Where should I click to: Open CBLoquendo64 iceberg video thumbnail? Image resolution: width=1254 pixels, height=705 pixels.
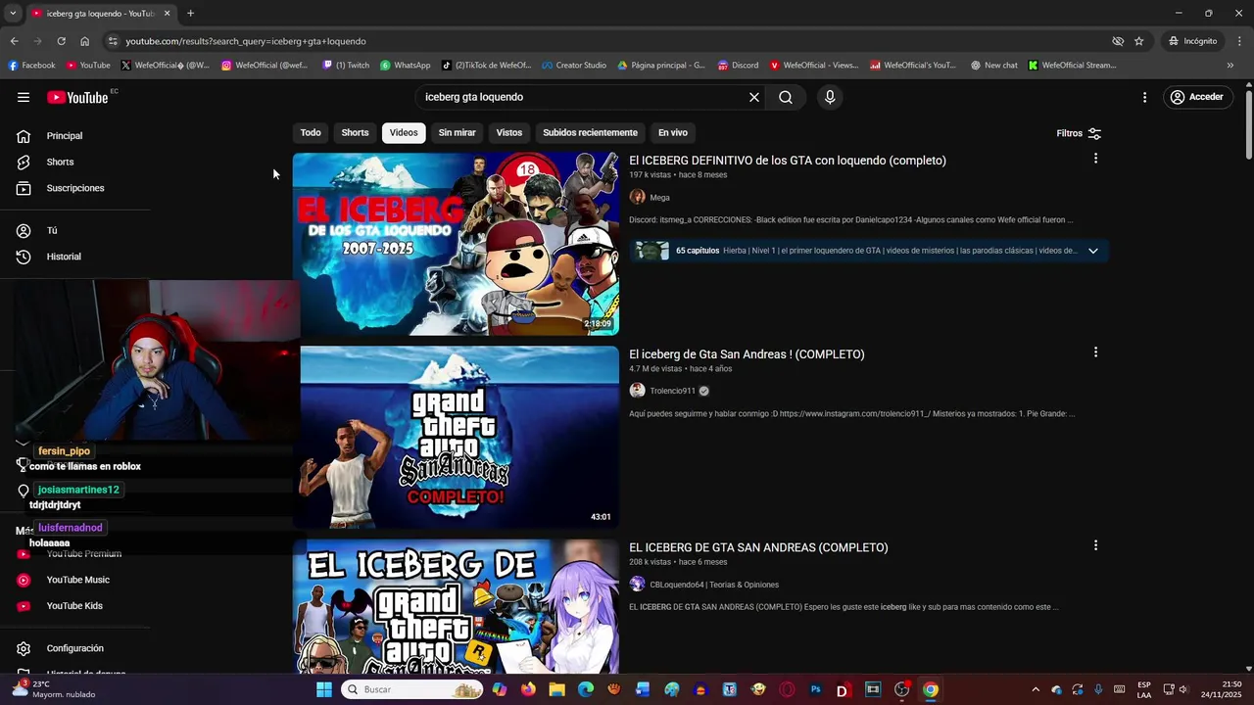[456, 607]
